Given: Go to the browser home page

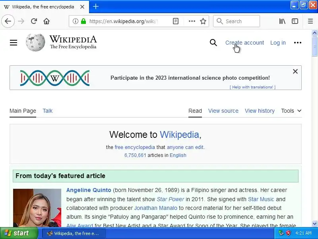Looking at the screenshot, I should point(47,21).
